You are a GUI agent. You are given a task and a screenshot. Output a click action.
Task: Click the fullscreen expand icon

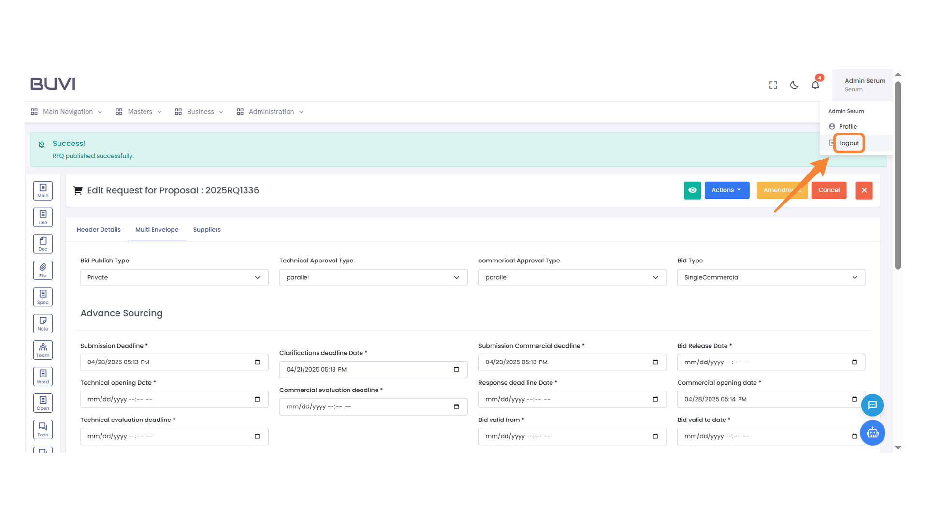pos(773,85)
